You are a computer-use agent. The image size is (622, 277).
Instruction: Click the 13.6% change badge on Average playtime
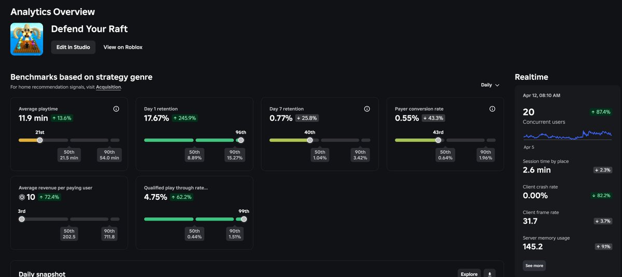[62, 118]
